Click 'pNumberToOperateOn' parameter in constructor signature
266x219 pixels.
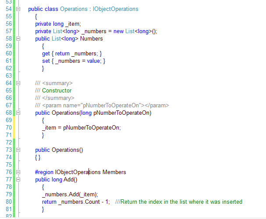tap(121, 113)
